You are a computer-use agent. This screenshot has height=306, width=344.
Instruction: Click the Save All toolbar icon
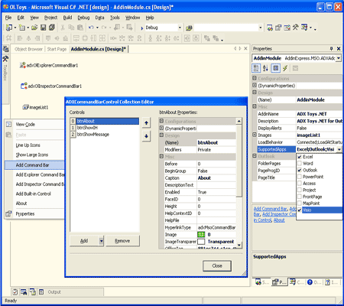click(52, 28)
